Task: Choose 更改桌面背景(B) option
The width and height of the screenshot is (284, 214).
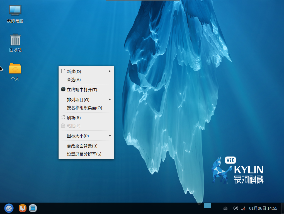Action: pyautogui.click(x=82, y=146)
